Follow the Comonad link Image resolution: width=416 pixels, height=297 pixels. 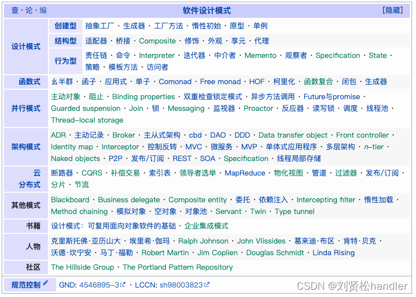(x=175, y=82)
